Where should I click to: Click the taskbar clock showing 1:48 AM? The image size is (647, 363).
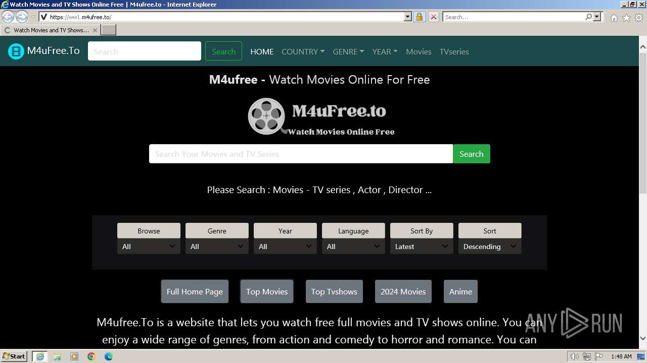pos(621,356)
